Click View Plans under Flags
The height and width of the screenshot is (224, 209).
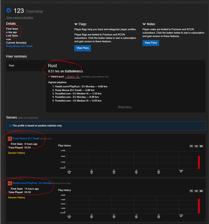[x=83, y=48]
